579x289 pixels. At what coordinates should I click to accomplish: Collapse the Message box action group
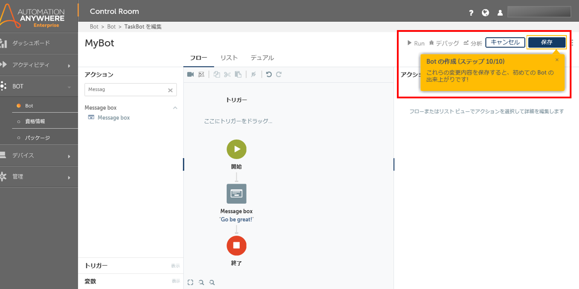pos(175,108)
